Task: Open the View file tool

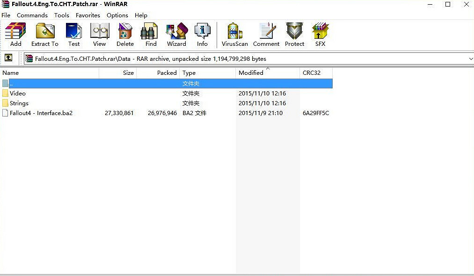Action: tap(99, 35)
